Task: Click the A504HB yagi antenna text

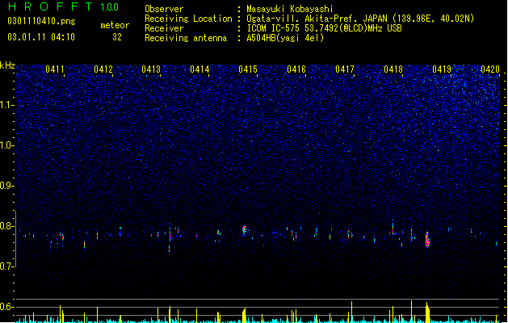Action: tap(285, 38)
